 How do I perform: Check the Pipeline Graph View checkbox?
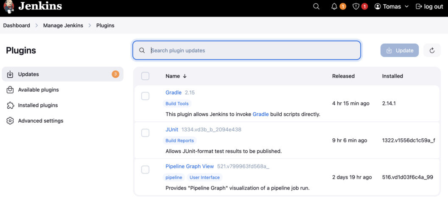tap(145, 170)
